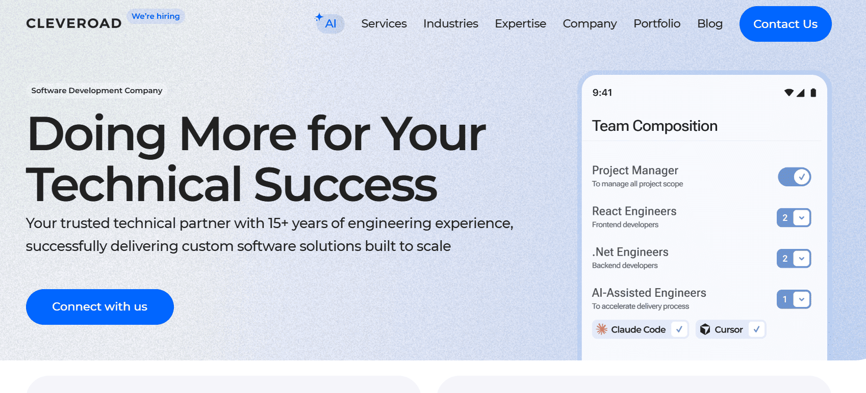This screenshot has width=866, height=393.
Task: Toggle the Project Manager switch
Action: point(794,177)
